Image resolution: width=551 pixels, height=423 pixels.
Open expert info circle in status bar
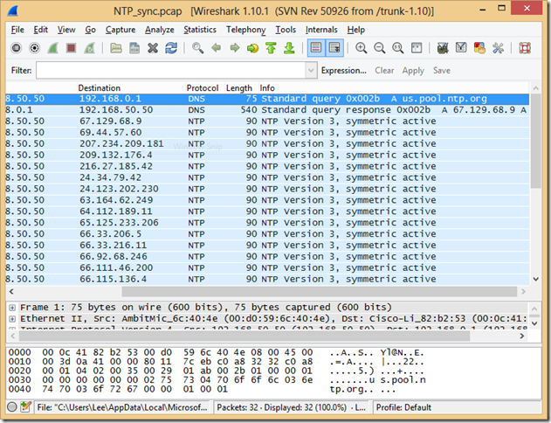pos(12,407)
